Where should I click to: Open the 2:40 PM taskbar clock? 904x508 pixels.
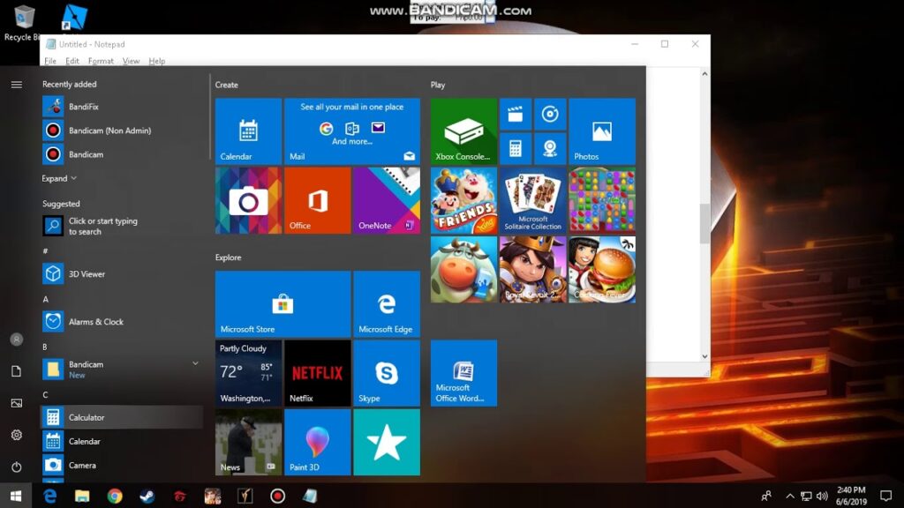pos(852,496)
